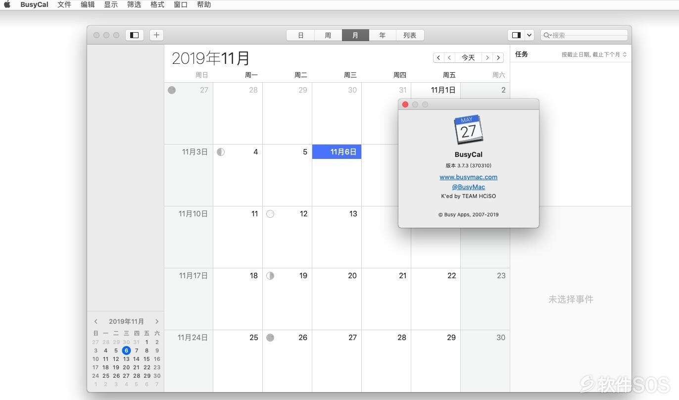The width and height of the screenshot is (679, 400).
Task: Click BusyCal calendar app icon in About
Action: pos(468,130)
